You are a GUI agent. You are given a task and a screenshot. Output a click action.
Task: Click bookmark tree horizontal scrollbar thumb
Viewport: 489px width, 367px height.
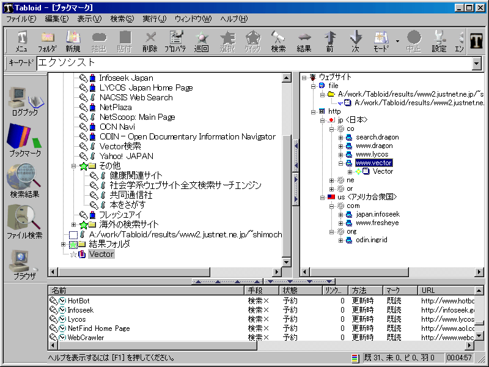pyautogui.click(x=134, y=272)
